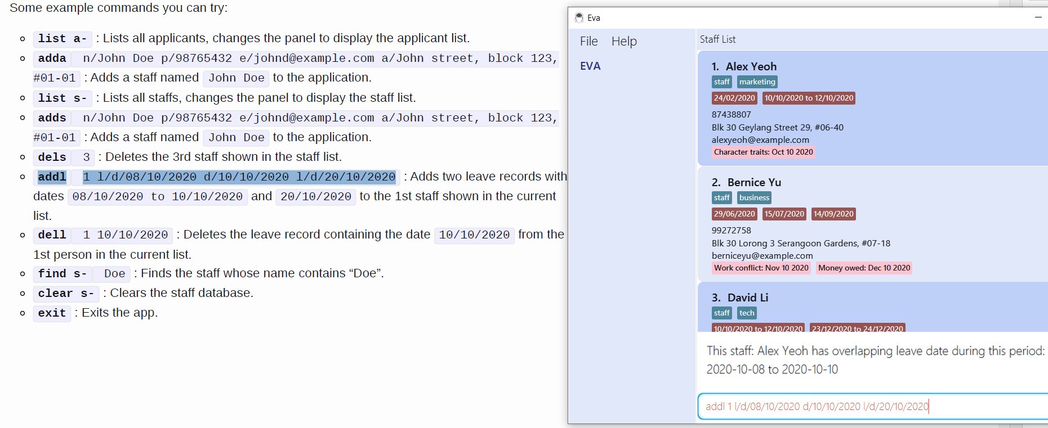Click the 'adda' command code

[52, 58]
